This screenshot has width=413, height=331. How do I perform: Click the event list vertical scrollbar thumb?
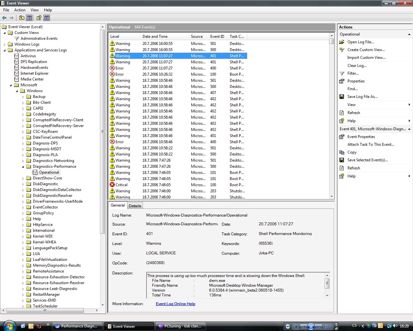pyautogui.click(x=331, y=41)
